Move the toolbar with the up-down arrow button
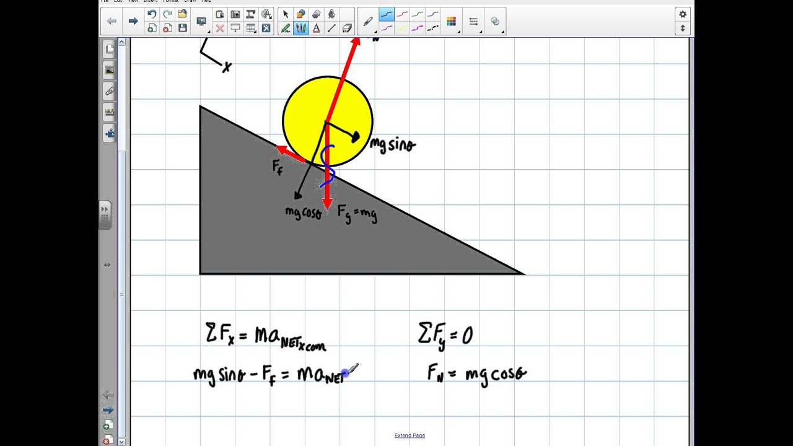This screenshot has height=446, width=793. pos(683,28)
